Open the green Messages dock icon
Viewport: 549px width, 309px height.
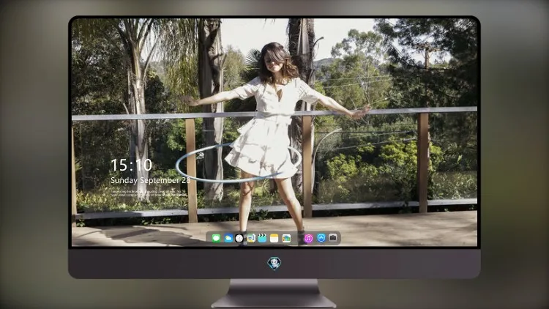coord(216,238)
